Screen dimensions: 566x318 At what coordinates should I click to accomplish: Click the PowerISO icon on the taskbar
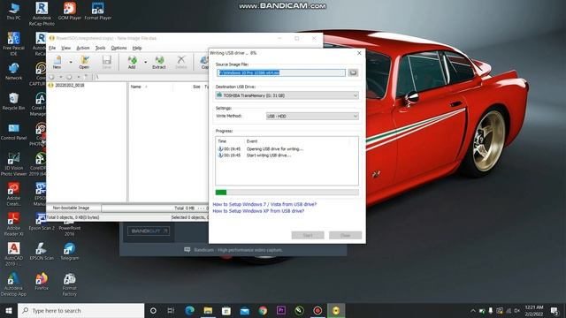[336, 310]
